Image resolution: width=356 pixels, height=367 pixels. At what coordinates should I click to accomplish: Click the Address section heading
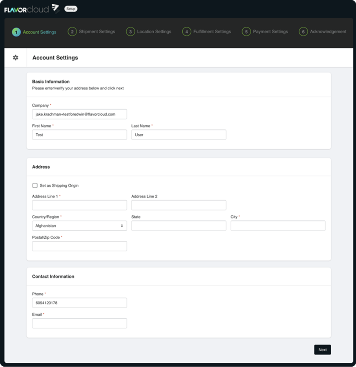(x=41, y=167)
